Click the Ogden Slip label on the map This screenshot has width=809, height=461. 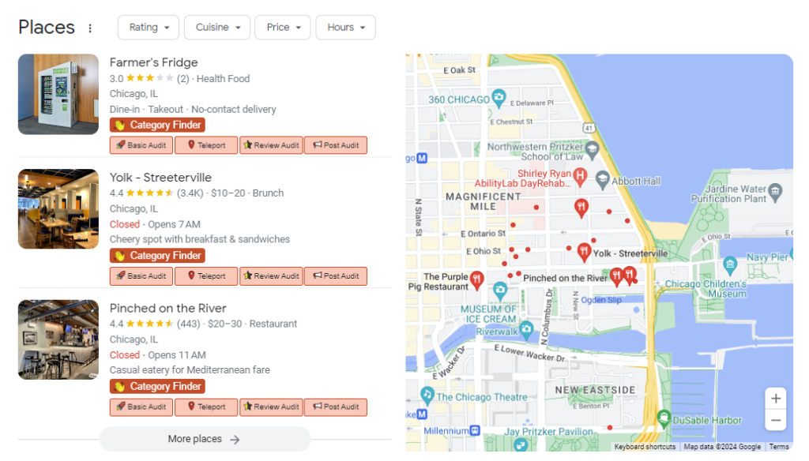[x=601, y=300]
